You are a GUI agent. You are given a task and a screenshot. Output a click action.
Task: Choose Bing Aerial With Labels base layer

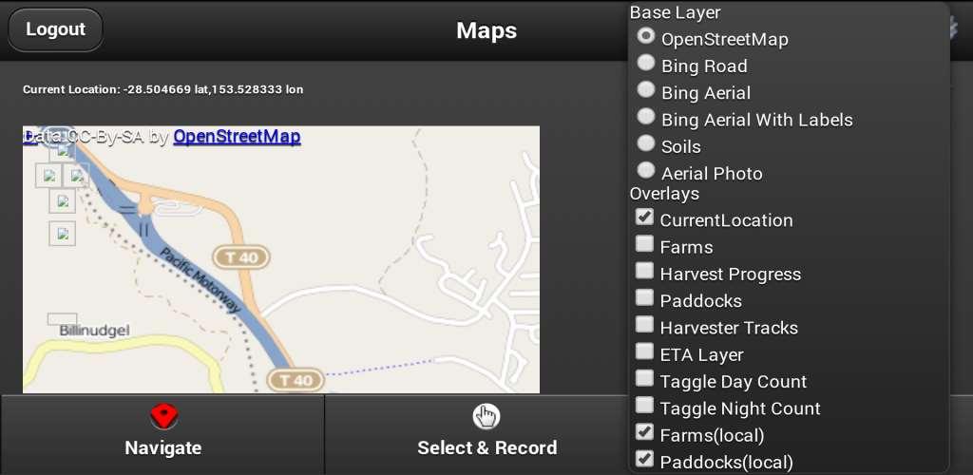[646, 117]
